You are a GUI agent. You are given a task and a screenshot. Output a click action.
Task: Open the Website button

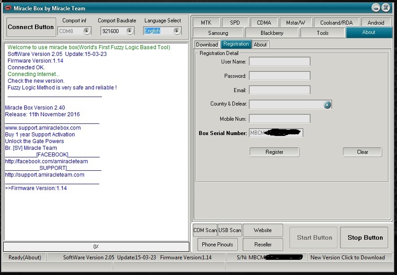coord(262,230)
